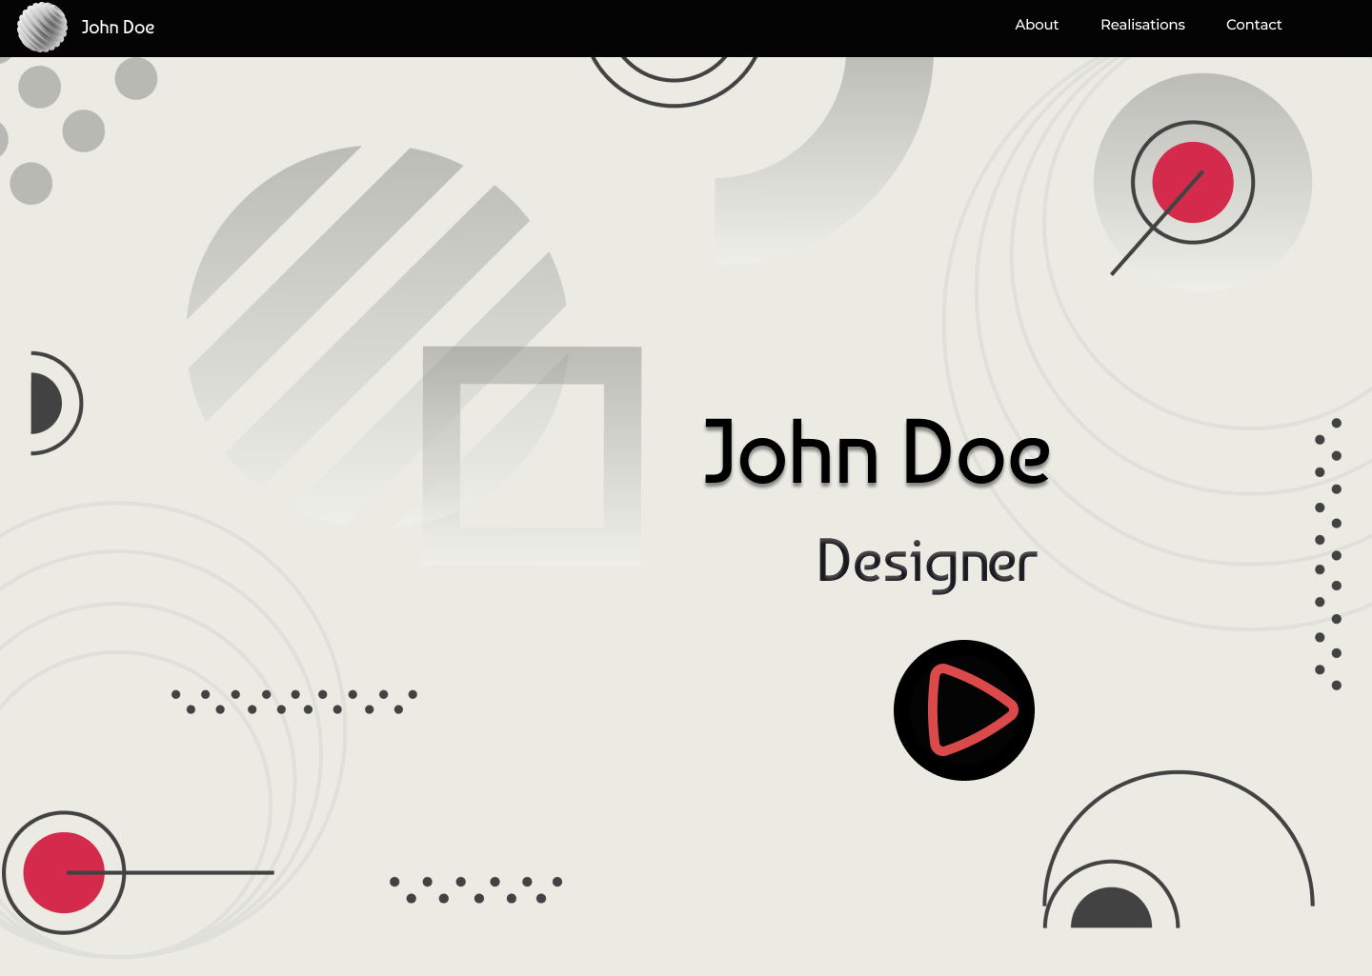Open the Realisations page
This screenshot has height=976, width=1372.
coord(1142,25)
